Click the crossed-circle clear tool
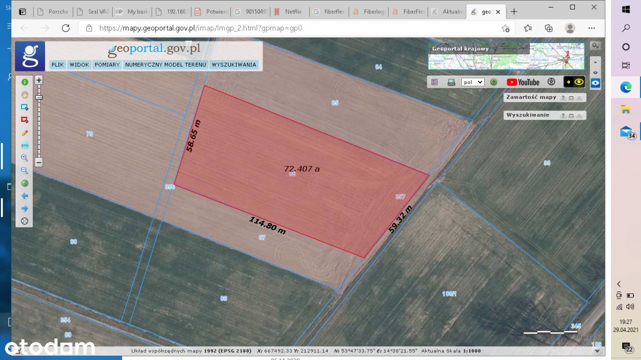 click(x=25, y=221)
